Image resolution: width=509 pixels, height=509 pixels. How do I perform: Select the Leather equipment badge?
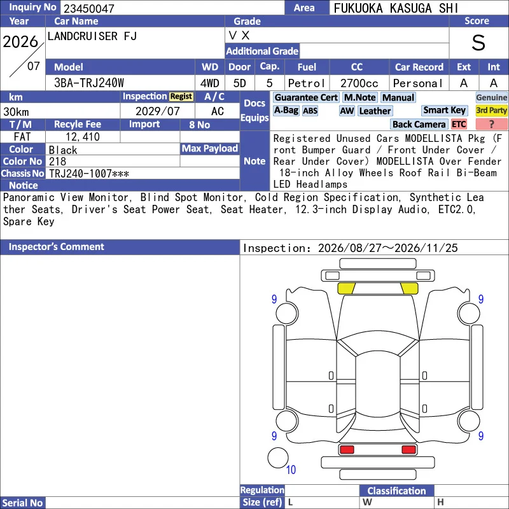(375, 111)
